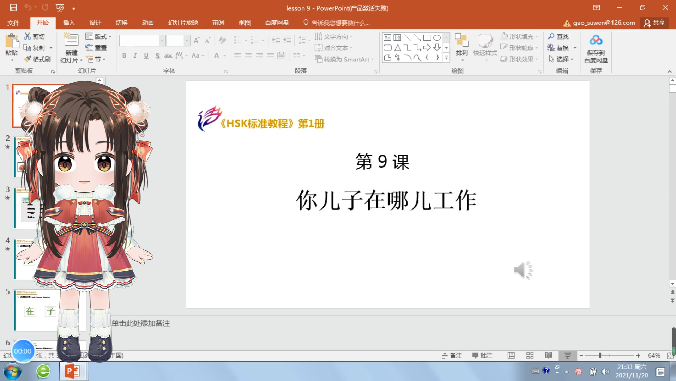Open the font size combo box
676x381 pixels.
click(x=178, y=40)
